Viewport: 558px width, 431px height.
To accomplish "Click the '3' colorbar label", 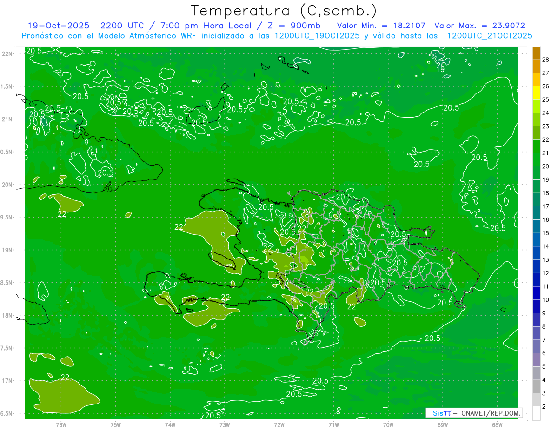I will 545,393.
